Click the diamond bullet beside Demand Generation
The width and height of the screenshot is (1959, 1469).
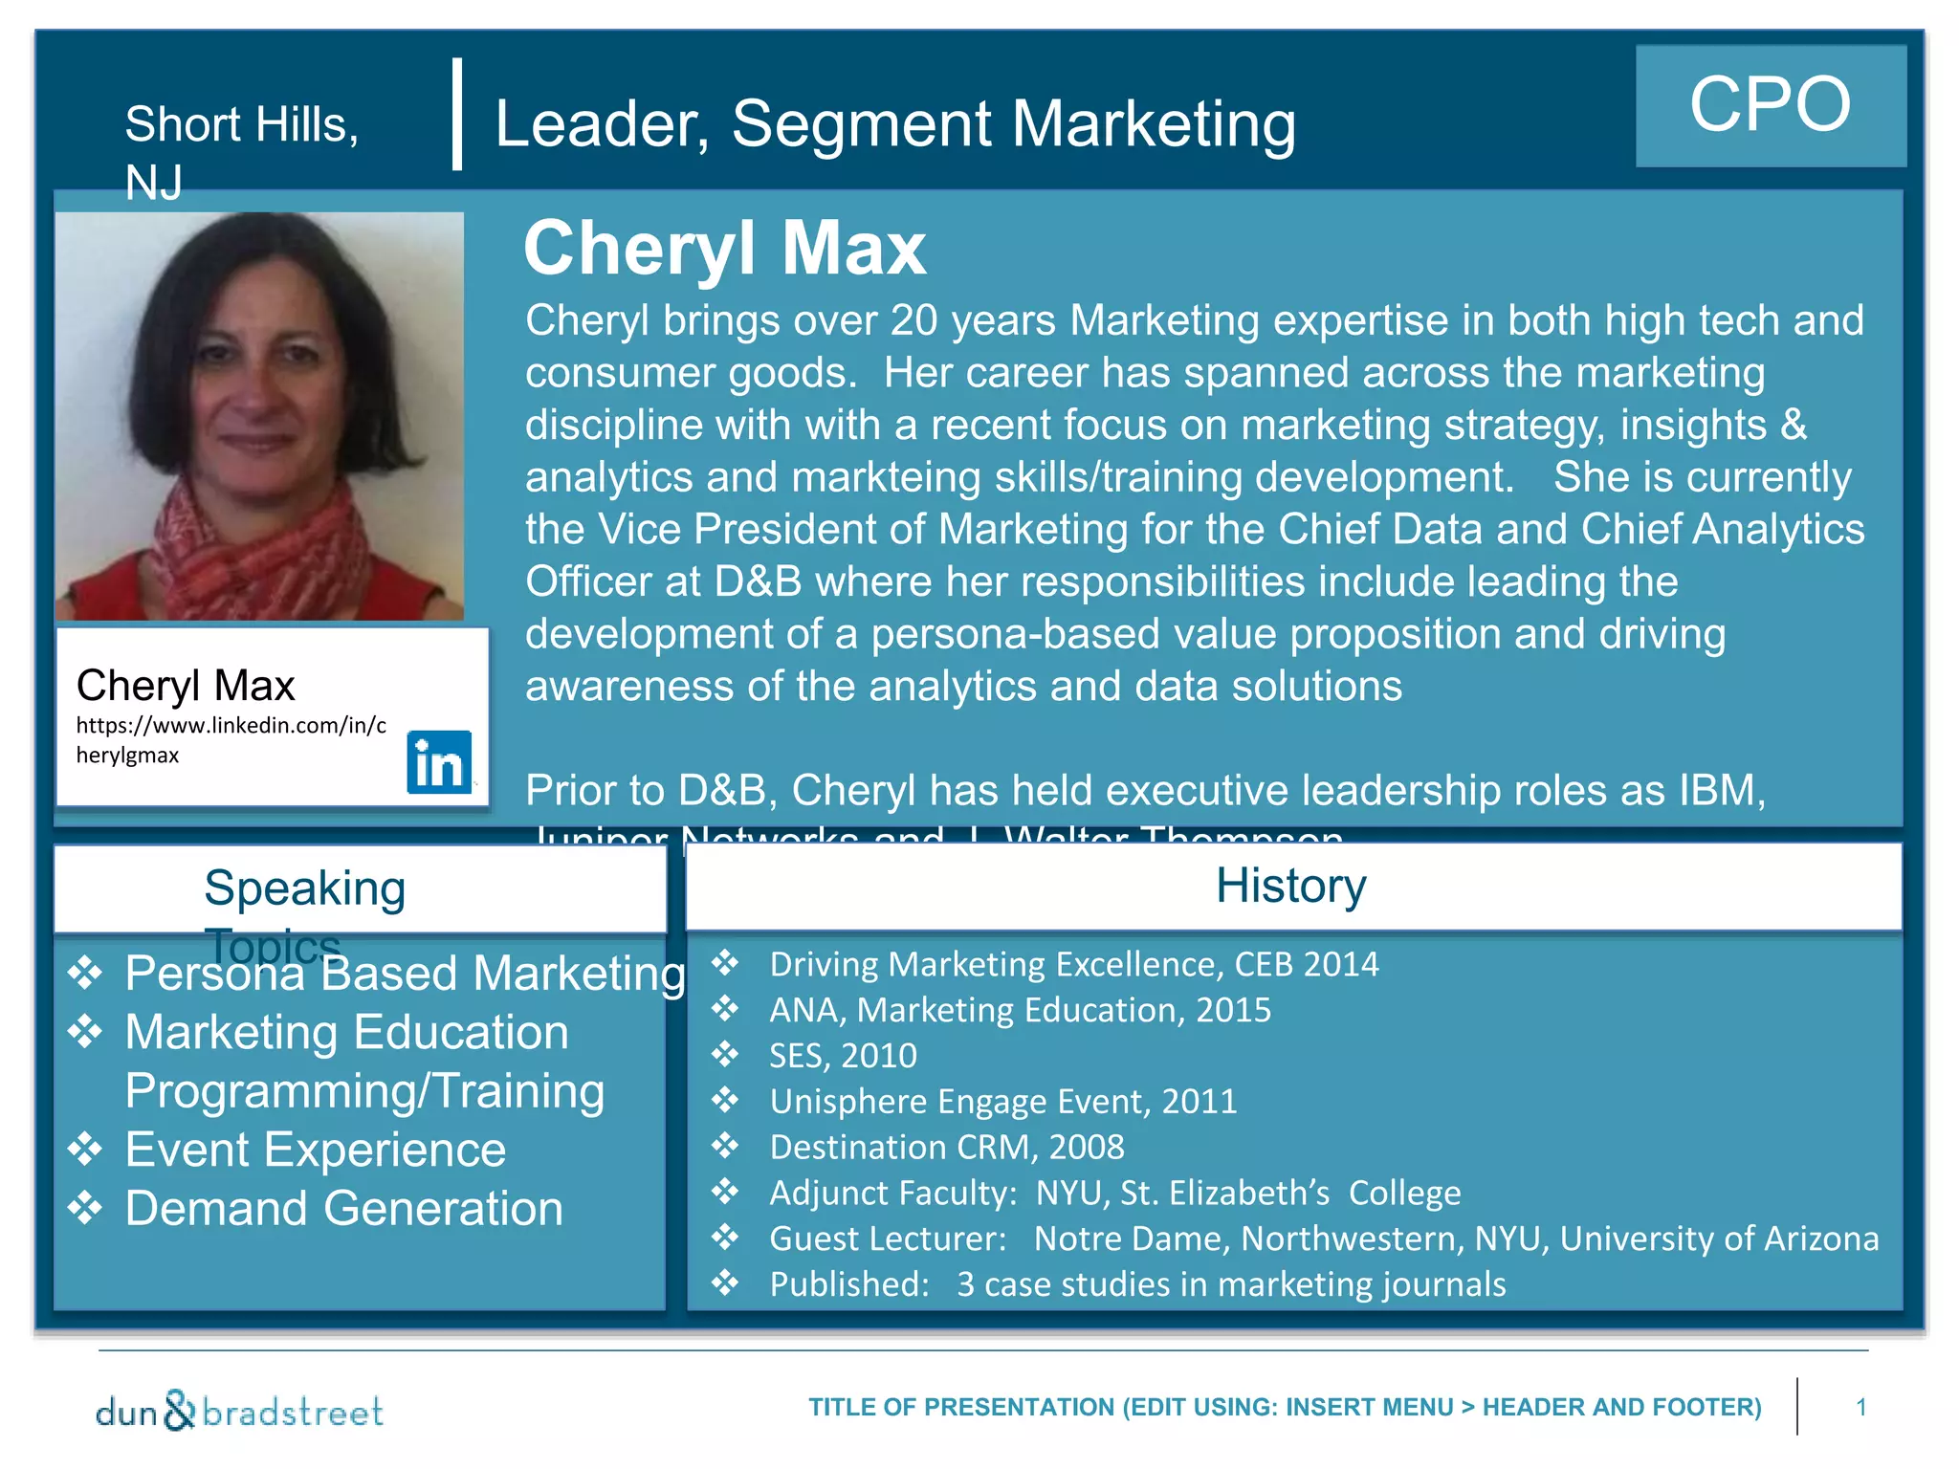coord(85,1209)
